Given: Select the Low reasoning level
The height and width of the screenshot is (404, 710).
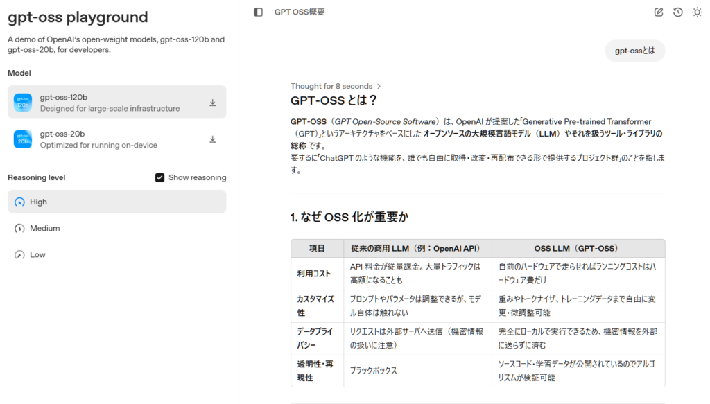Looking at the screenshot, I should click(116, 255).
